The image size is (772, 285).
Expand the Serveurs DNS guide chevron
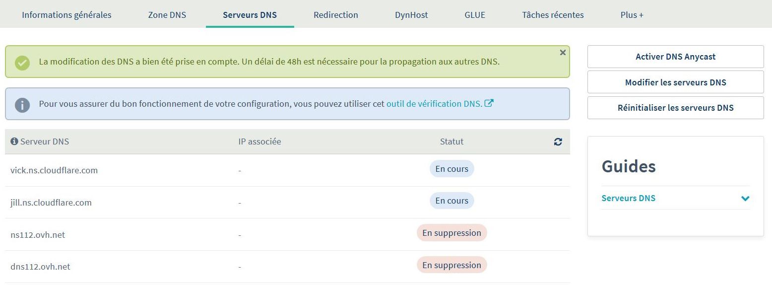[x=745, y=199]
